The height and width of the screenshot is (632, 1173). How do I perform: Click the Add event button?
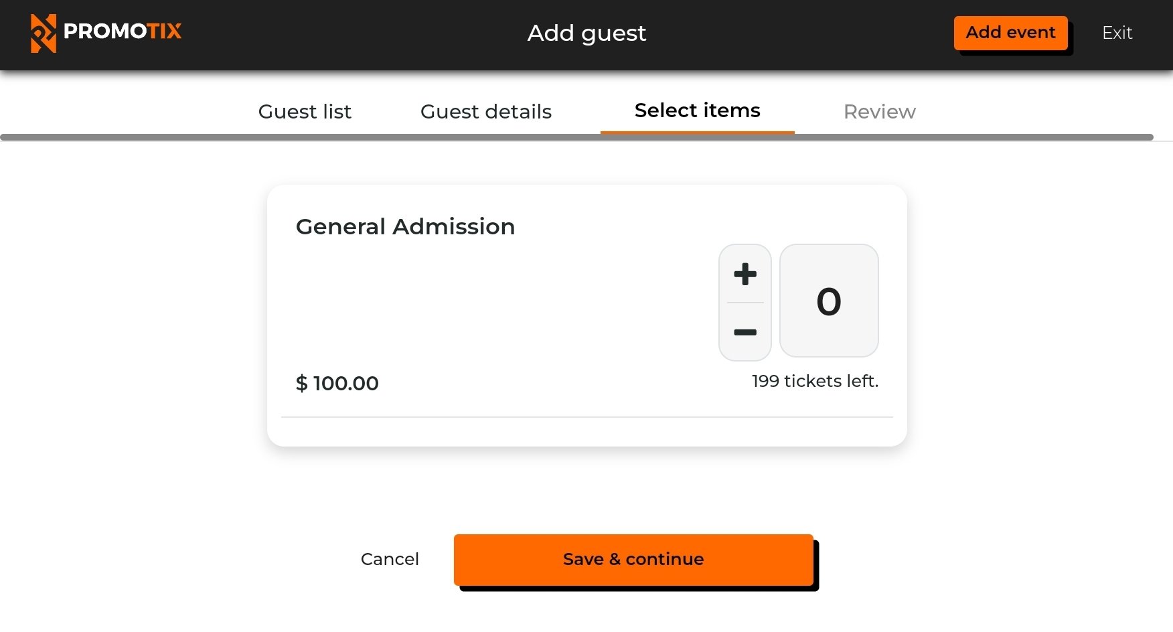pos(1011,33)
